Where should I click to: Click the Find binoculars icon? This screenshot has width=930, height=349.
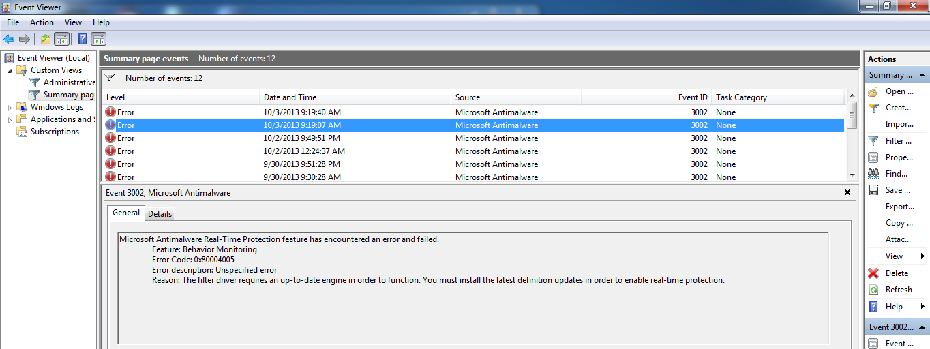click(873, 174)
